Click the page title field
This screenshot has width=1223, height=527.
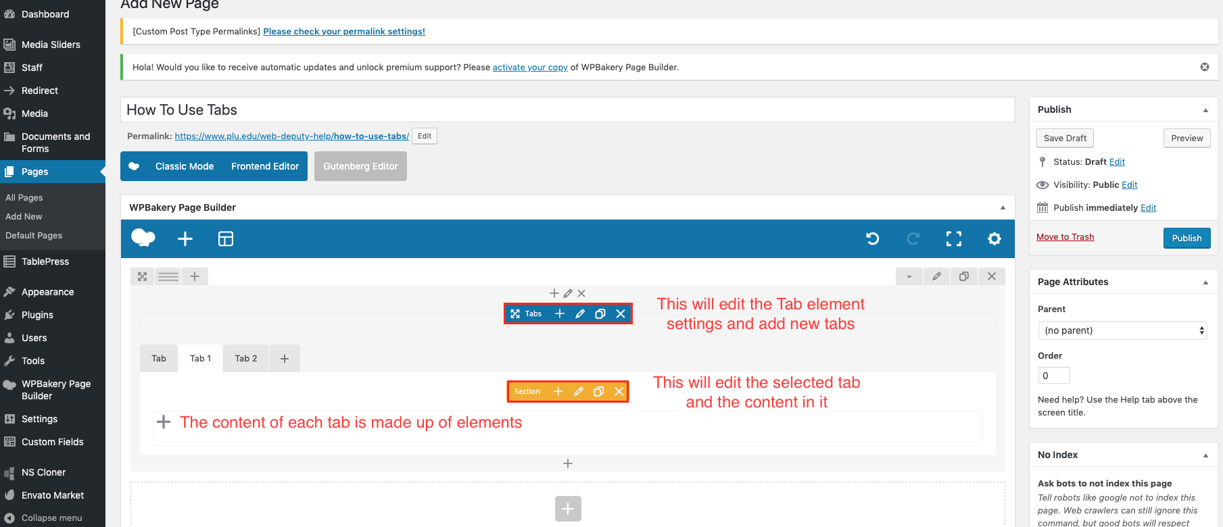pyautogui.click(x=568, y=109)
